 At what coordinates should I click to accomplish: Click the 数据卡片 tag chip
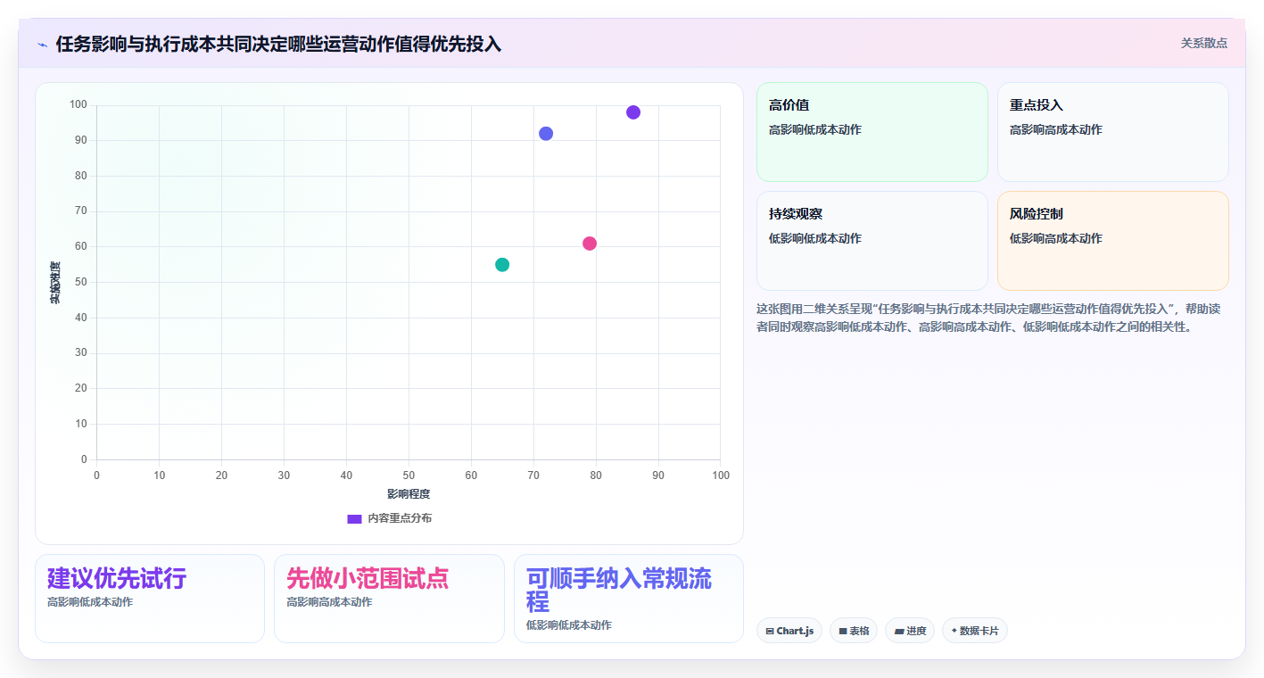click(x=975, y=631)
